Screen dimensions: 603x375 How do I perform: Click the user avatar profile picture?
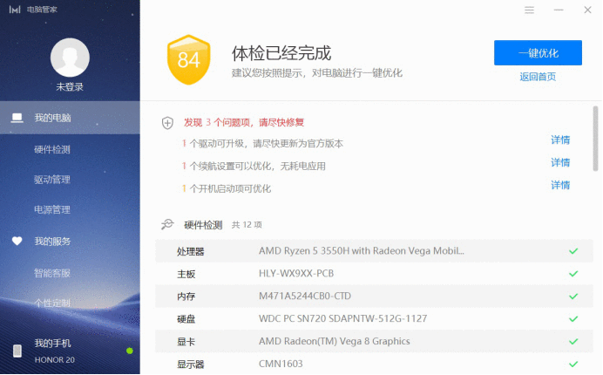tap(70, 58)
